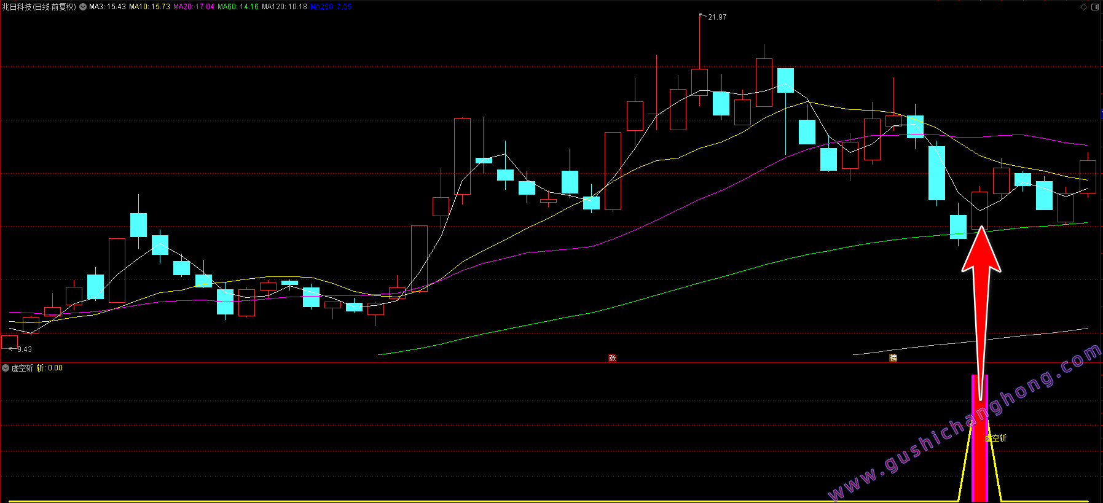Expand the 虚空斩 indicator dropdown arrow
Viewport: 1103px width, 503px height.
pos(6,368)
